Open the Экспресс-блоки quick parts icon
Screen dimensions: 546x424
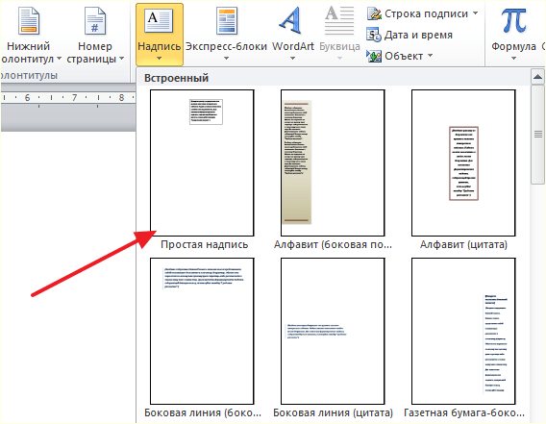pyautogui.click(x=226, y=21)
